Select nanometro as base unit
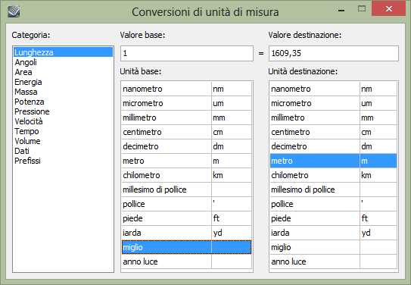Viewport: 411px width, 285px height. point(186,89)
